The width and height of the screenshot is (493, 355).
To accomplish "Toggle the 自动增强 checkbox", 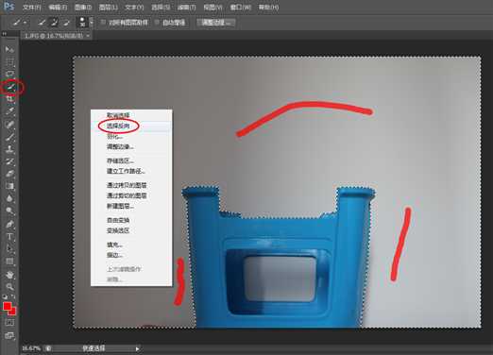I will pos(157,23).
